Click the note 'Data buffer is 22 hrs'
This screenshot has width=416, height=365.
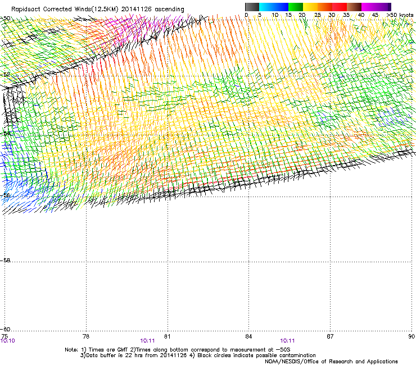pos(115,355)
